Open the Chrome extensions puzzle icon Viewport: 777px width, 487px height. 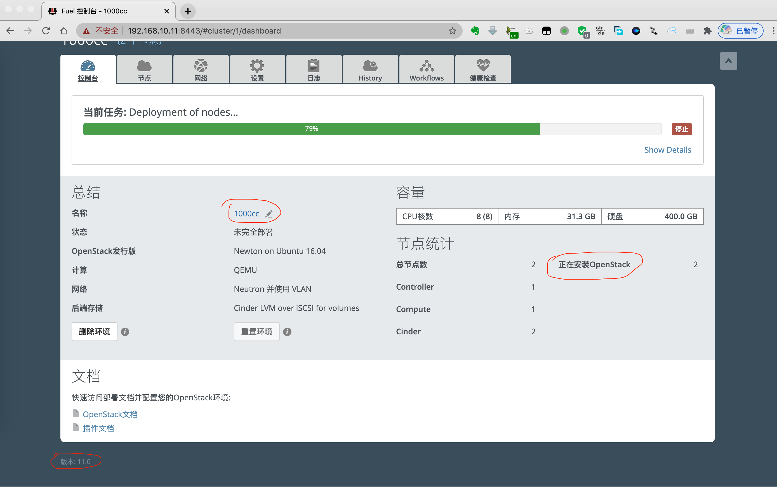click(707, 31)
